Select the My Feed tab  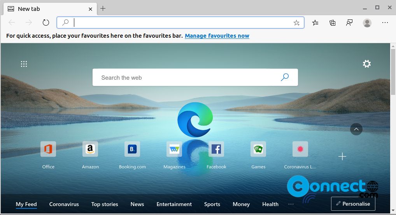[x=26, y=204]
